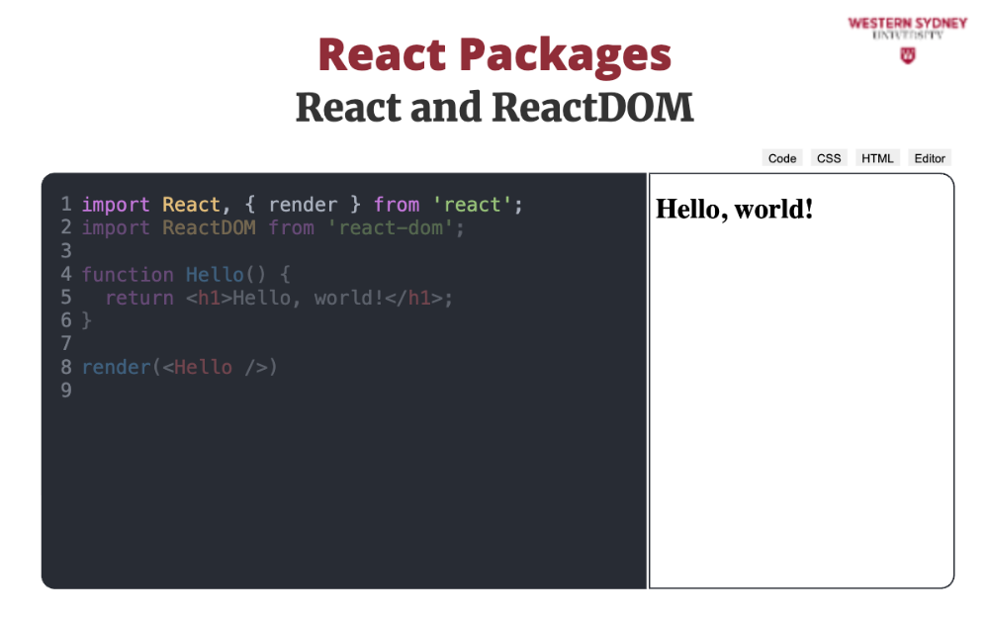
Task: Click the React Packages slide title
Action: point(494,54)
